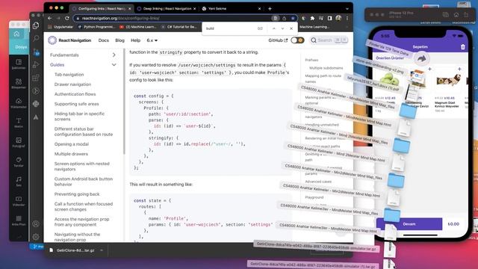Reload the page in Chrome
Viewport: 478px width, 269px height.
pyautogui.click(x=67, y=18)
